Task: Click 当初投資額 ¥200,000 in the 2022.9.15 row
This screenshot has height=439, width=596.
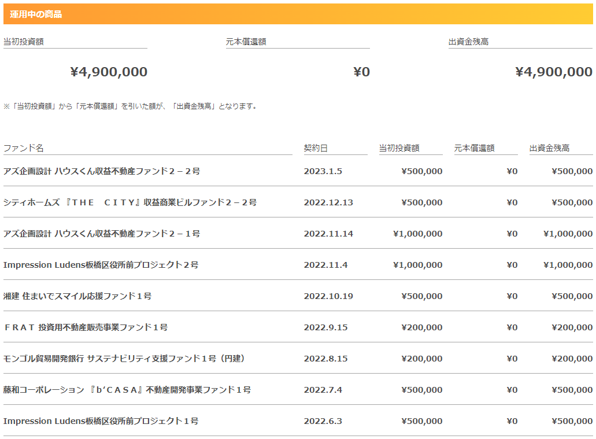Action: click(x=422, y=327)
